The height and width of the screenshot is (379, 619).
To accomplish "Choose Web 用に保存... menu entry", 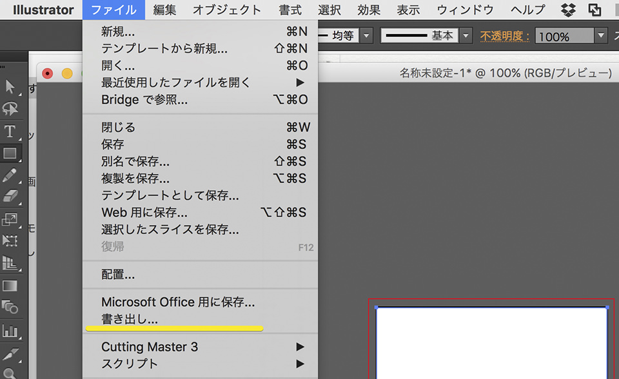I will [200, 213].
